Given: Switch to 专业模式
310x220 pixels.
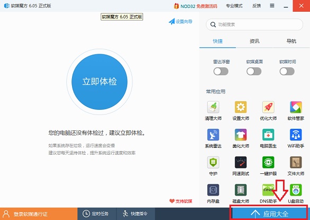Looking at the screenshot, I should [234, 6].
